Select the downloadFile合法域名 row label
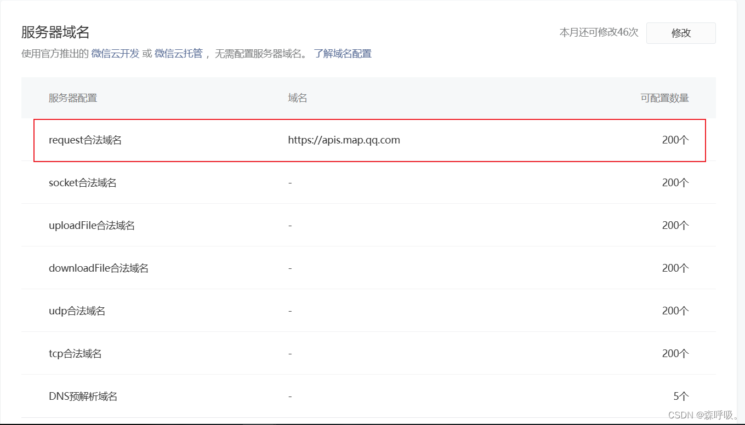Viewport: 745px width, 425px height. tap(99, 268)
